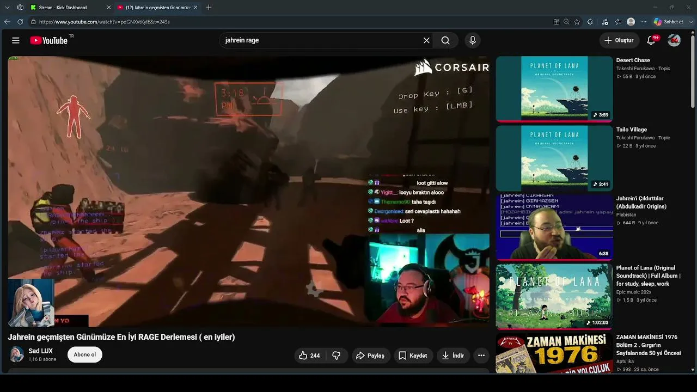Open the browser workspaces icon
This screenshot has height=392, width=697.
click(x=21, y=8)
